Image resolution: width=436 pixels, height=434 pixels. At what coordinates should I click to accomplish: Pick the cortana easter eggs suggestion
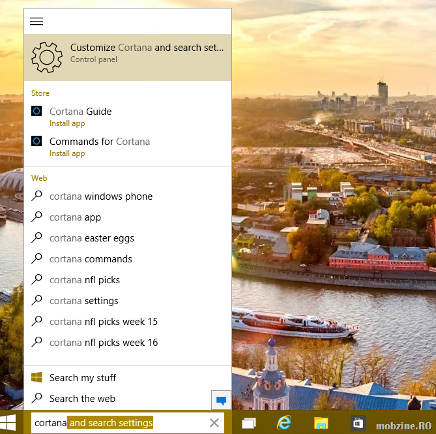(128, 238)
